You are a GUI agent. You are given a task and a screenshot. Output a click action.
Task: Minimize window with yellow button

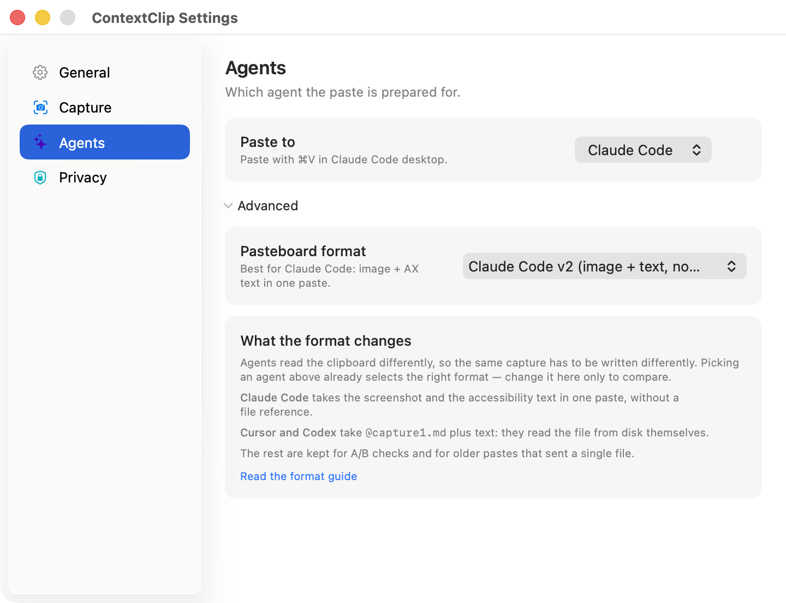point(43,17)
